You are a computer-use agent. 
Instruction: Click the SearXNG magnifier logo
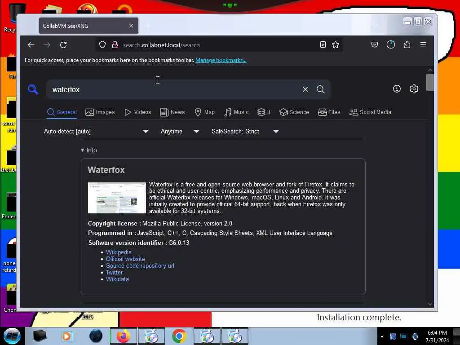tap(33, 89)
